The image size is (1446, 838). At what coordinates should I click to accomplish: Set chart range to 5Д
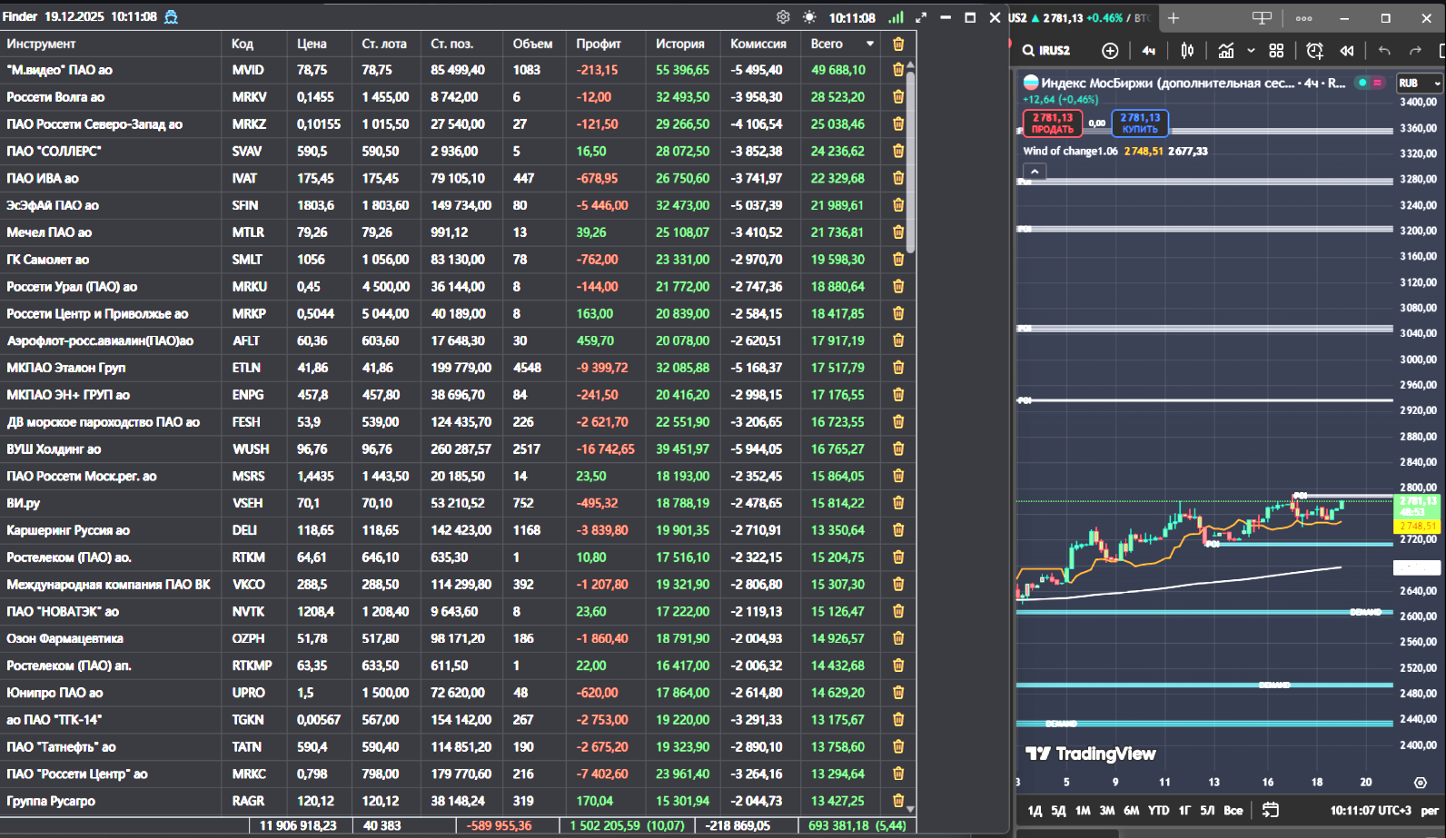[1058, 810]
